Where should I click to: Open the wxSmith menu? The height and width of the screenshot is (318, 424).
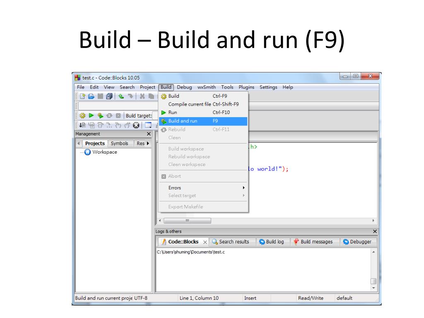207,87
